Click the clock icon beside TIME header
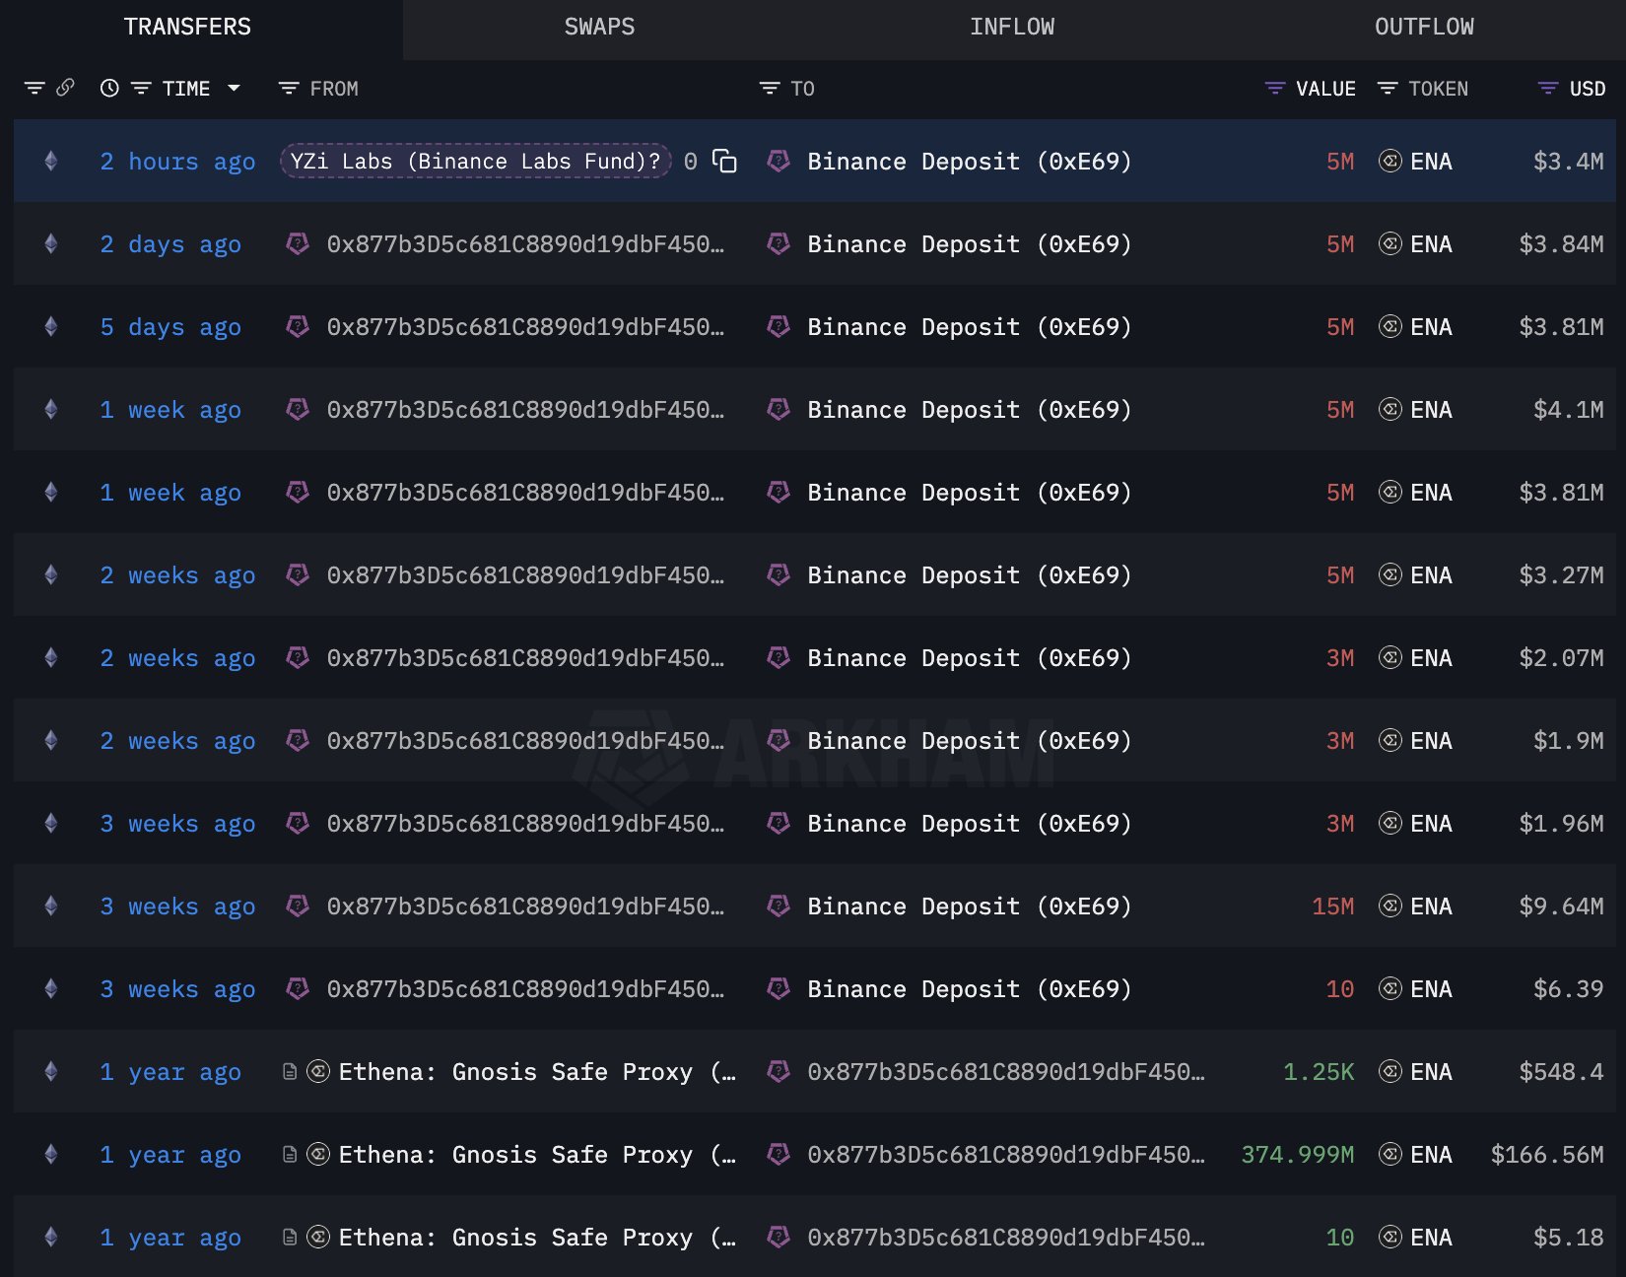1626x1277 pixels. point(109,89)
